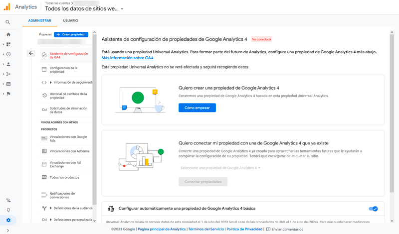
Task: Expand the left navigation with bottom chevron
Action: (x=8, y=231)
